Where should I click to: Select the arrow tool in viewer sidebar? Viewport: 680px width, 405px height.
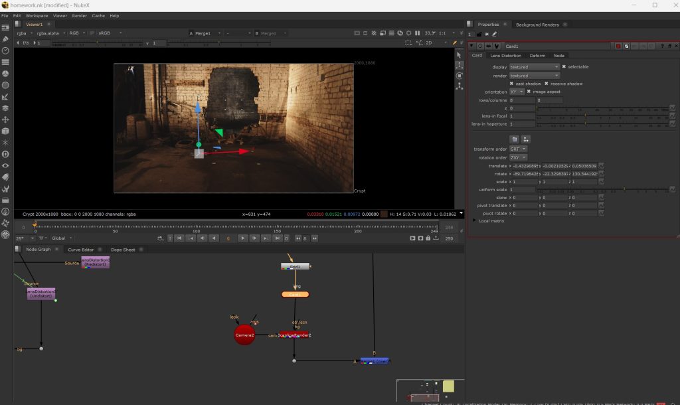click(x=458, y=54)
